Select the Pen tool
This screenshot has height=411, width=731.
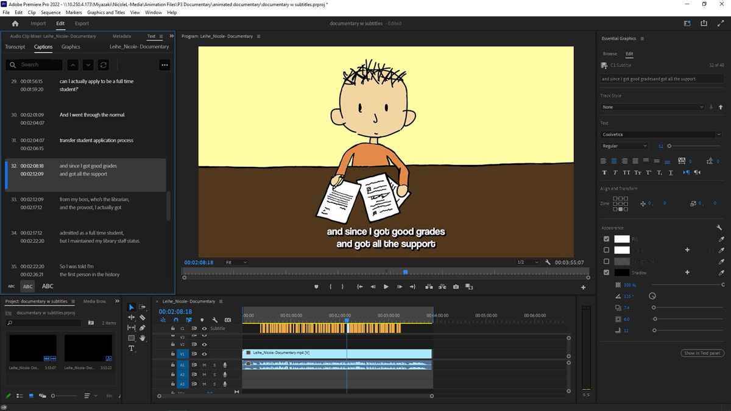143,328
